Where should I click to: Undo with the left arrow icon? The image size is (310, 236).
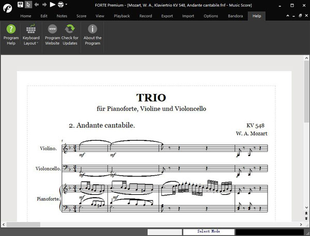point(37,4)
